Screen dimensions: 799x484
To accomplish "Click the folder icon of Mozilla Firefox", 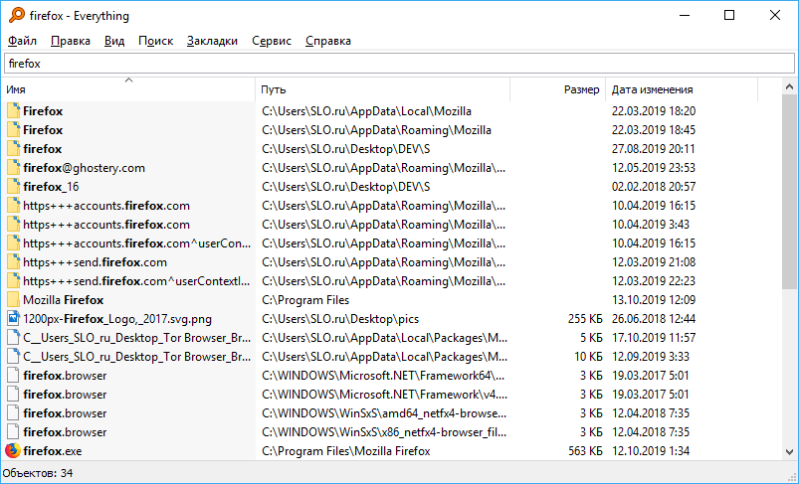I will coord(13,300).
